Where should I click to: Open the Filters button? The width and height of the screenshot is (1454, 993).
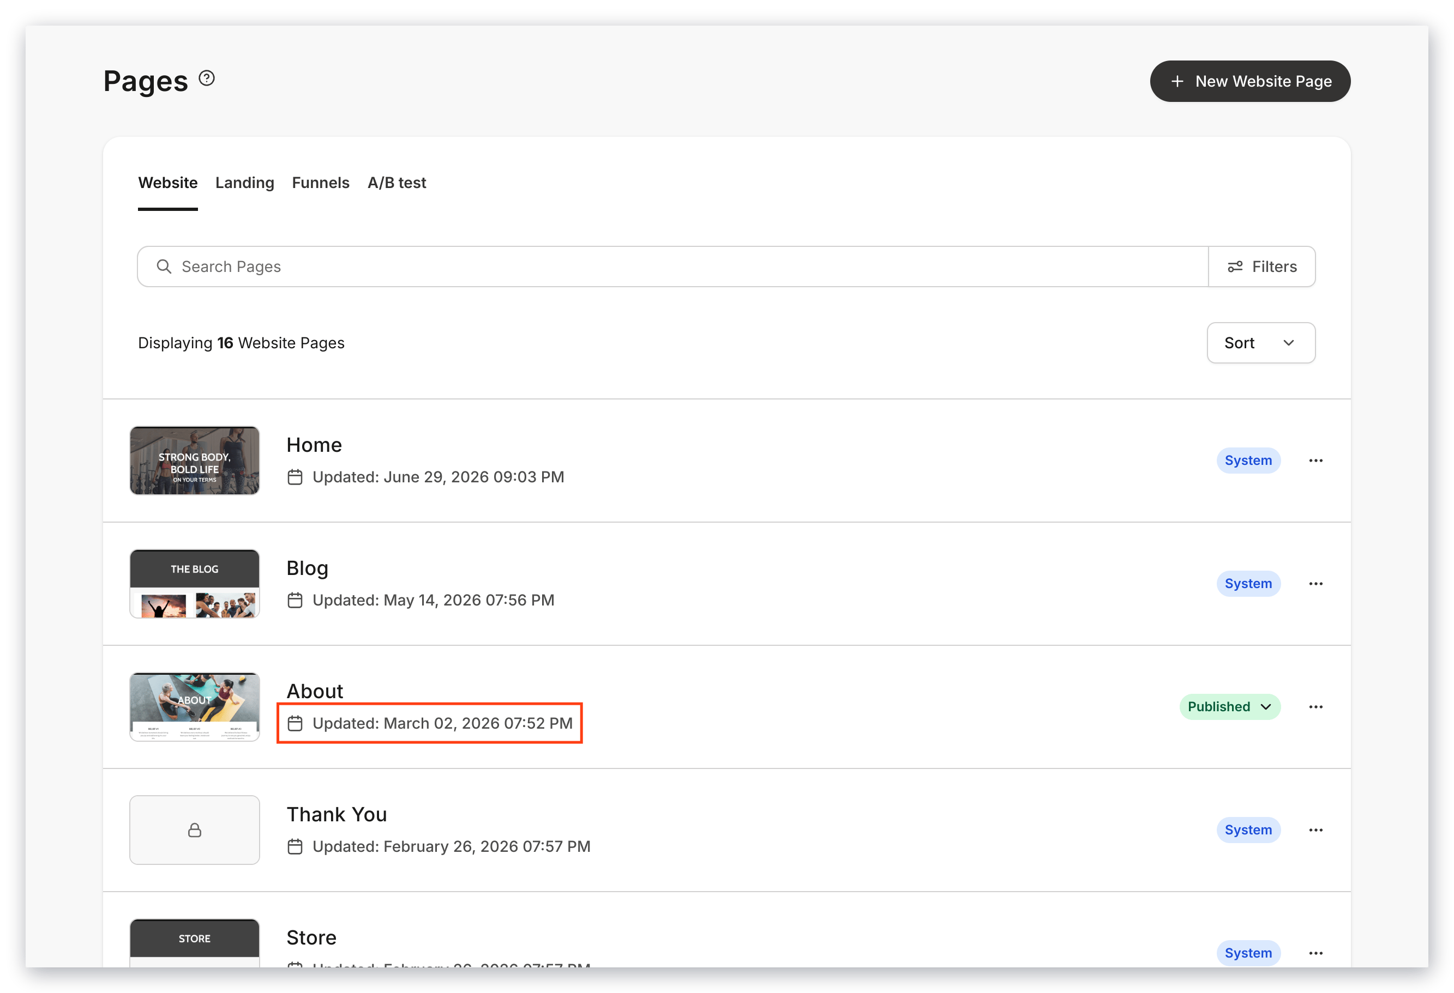1261,267
